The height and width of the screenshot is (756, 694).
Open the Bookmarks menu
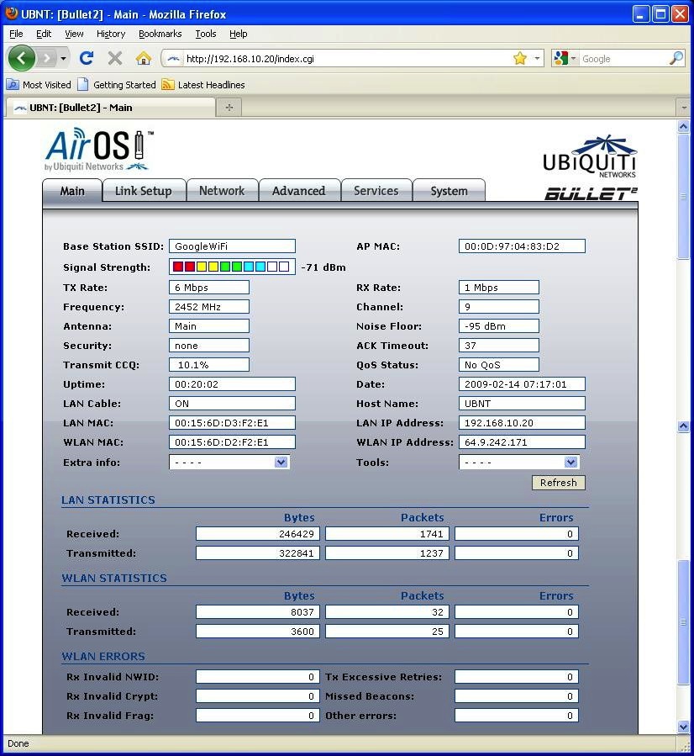160,34
